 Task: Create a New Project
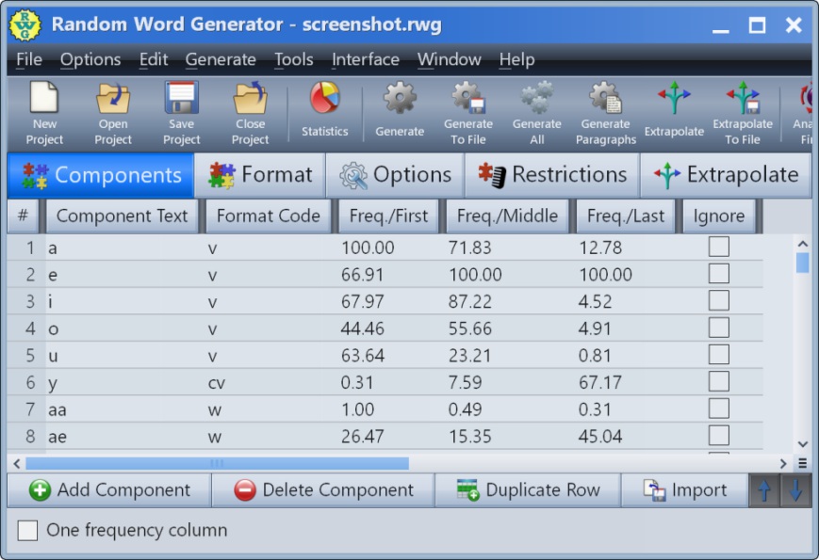pos(43,113)
